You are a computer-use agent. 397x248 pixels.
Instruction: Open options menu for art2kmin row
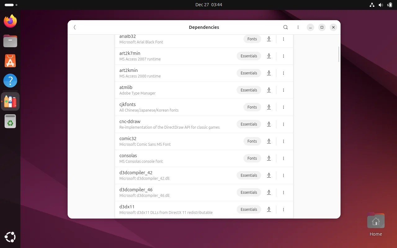click(283, 73)
